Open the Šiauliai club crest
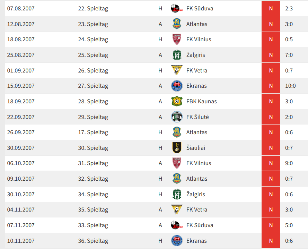The height and width of the screenshot is (249, 308). pos(177,148)
